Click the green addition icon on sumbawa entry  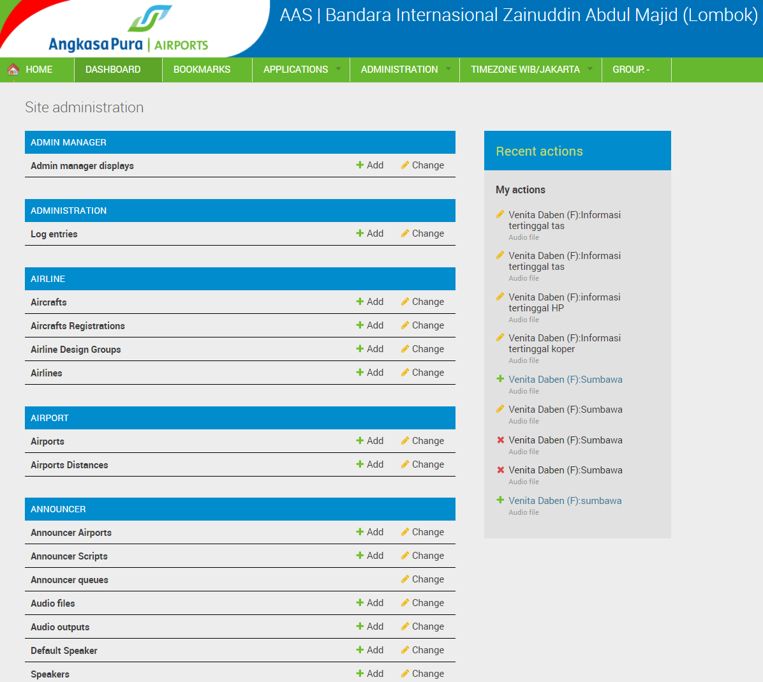tap(500, 500)
